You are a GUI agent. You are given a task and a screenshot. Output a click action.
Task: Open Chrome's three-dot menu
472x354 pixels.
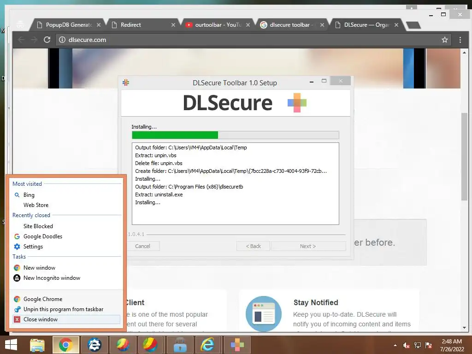point(460,40)
